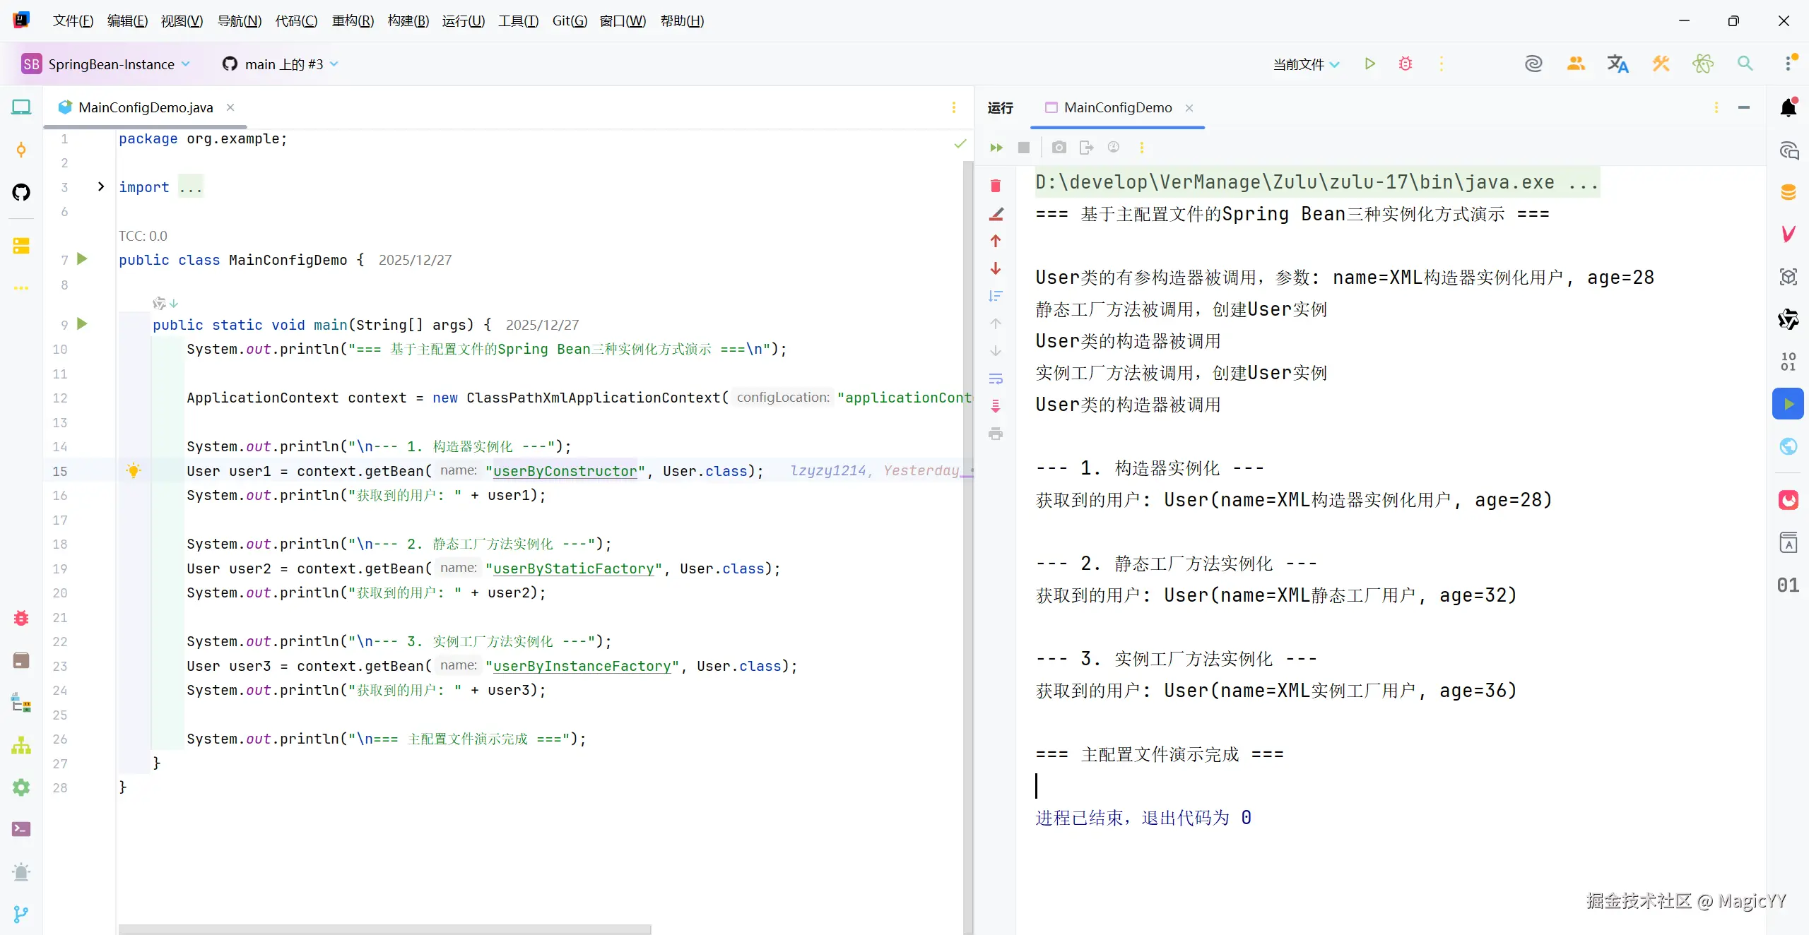
Task: Open the Translate icon in top toolbar
Action: pyautogui.click(x=1618, y=64)
